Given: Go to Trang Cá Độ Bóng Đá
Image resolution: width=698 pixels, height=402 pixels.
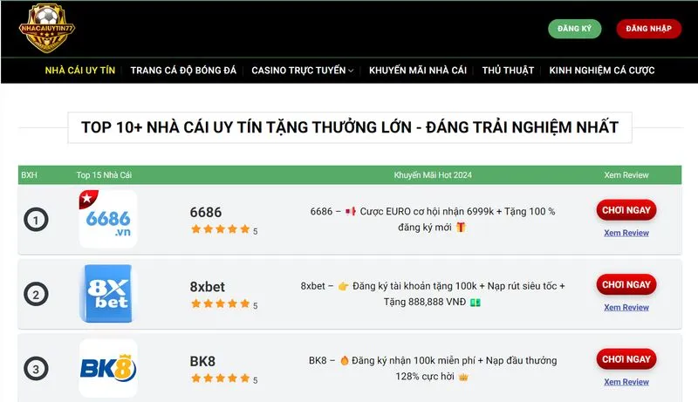Looking at the screenshot, I should [x=183, y=71].
